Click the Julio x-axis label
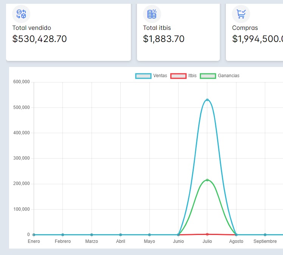This screenshot has width=283, height=255. (207, 241)
